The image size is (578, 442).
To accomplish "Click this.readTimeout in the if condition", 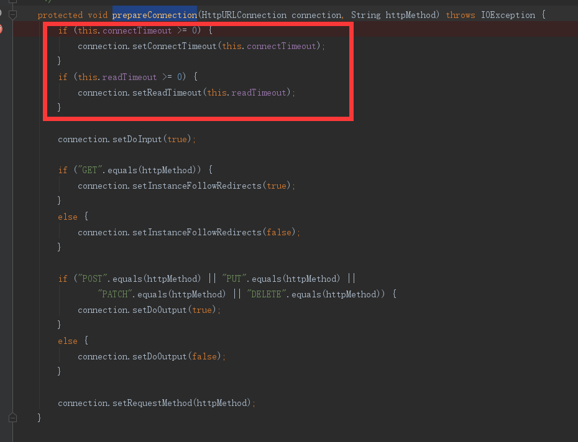I will click(117, 77).
